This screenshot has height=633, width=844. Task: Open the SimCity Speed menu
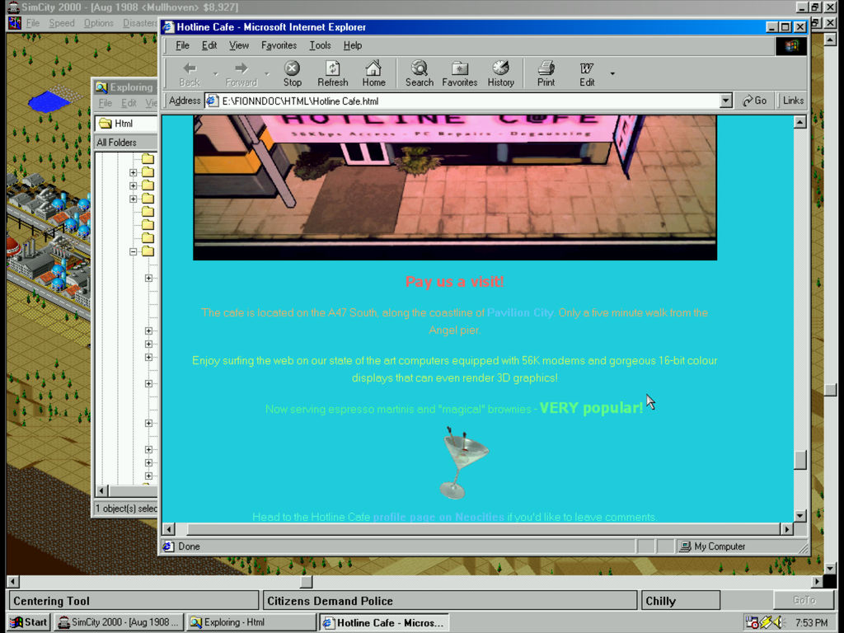(x=62, y=23)
